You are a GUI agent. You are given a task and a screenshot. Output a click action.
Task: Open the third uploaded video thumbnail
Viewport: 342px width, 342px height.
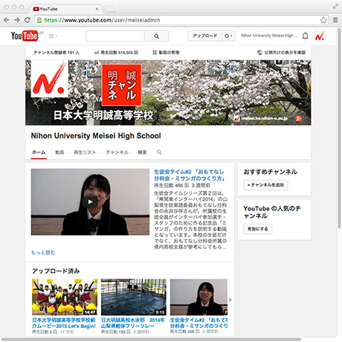[x=199, y=297]
